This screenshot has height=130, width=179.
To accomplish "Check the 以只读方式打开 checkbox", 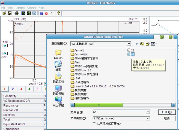I will point(94,124).
